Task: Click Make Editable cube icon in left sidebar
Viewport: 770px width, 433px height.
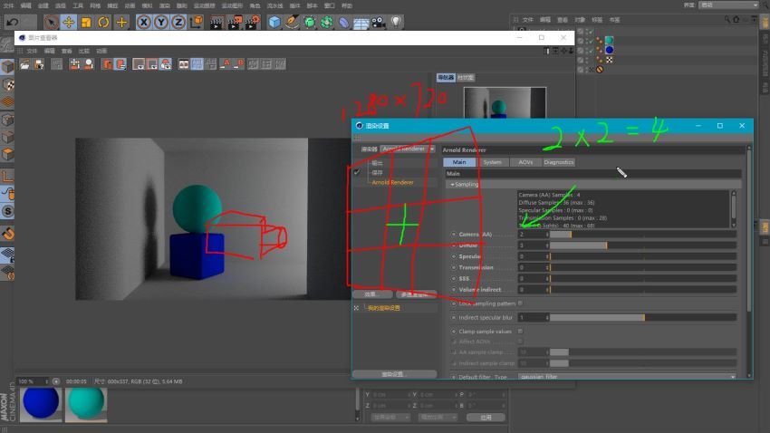Action: pyautogui.click(x=7, y=66)
